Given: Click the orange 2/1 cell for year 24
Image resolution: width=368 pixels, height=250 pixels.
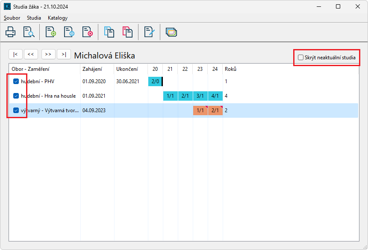Looking at the screenshot, I should click(215, 110).
